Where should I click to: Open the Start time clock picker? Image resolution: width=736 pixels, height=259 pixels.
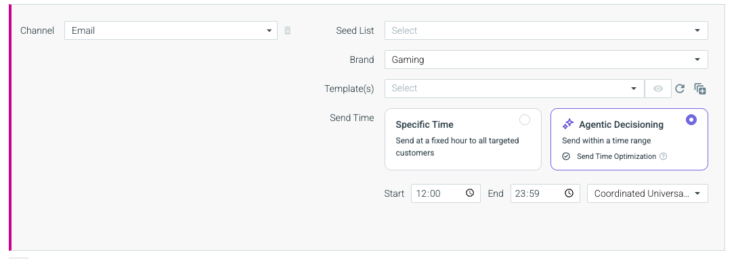click(470, 193)
